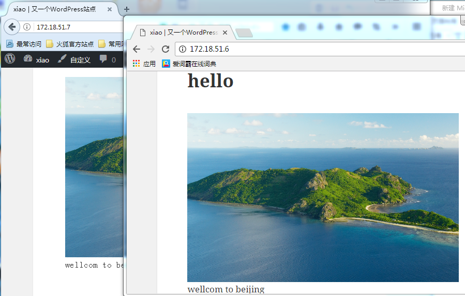Show site info icon in Chrome address bar

[183, 49]
